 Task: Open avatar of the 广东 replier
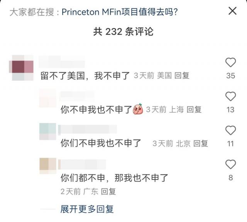[48, 165]
